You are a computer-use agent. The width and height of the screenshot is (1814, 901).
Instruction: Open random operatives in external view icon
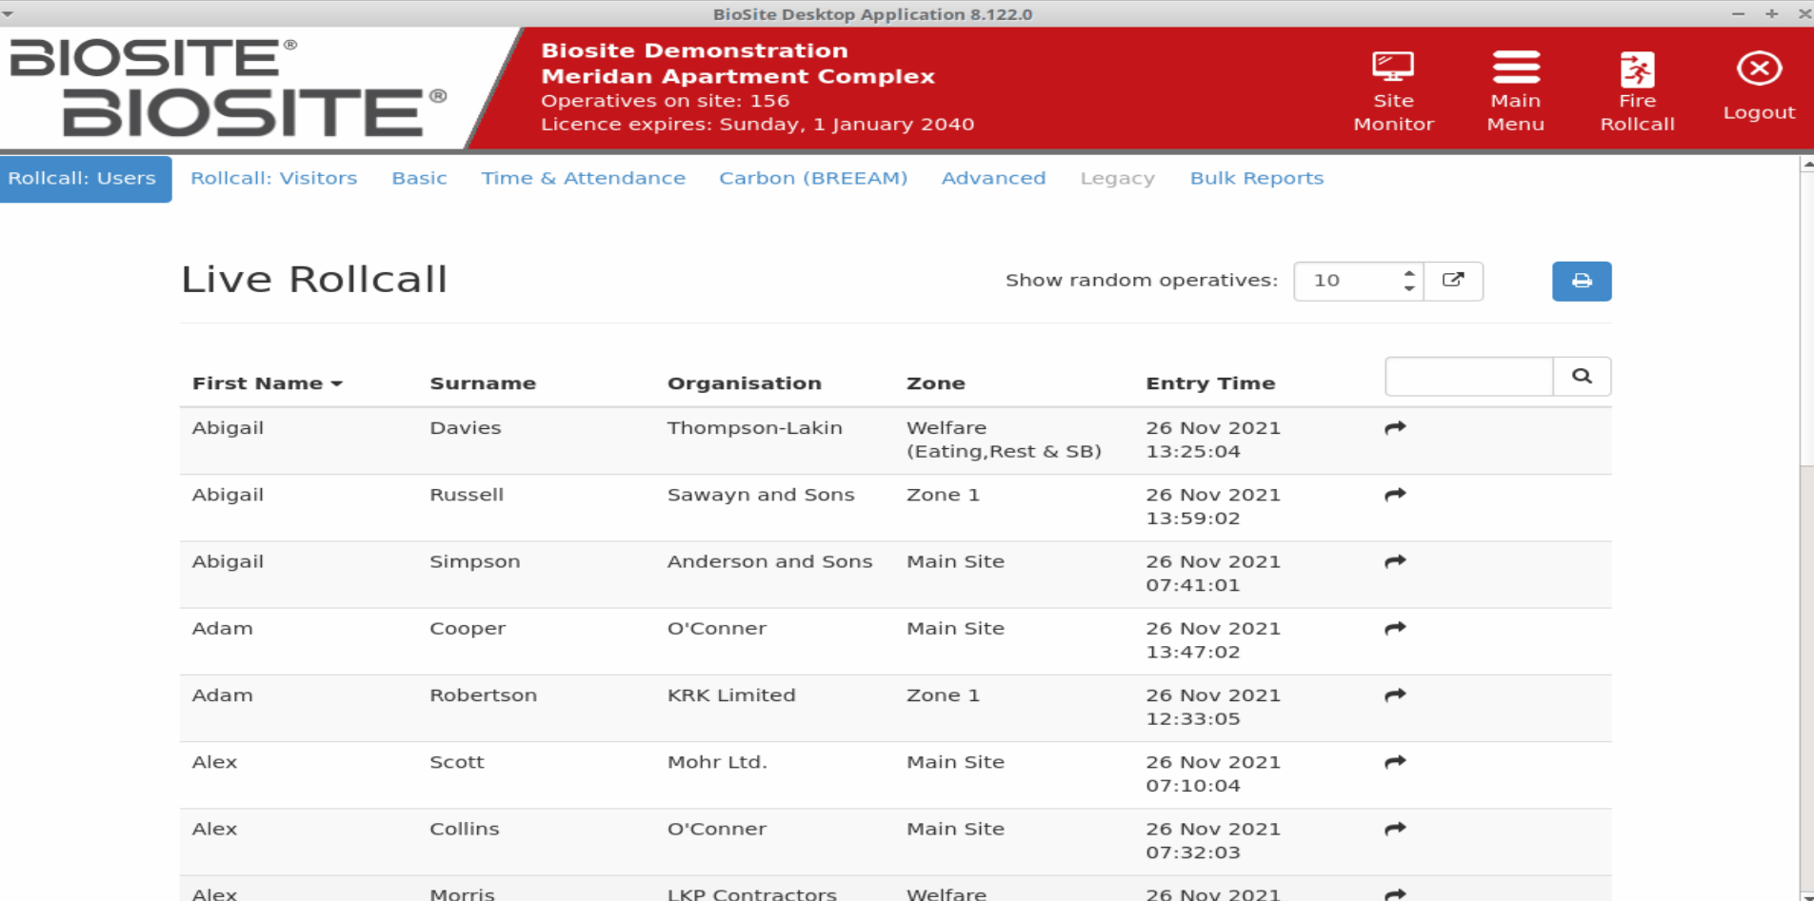pyautogui.click(x=1453, y=281)
